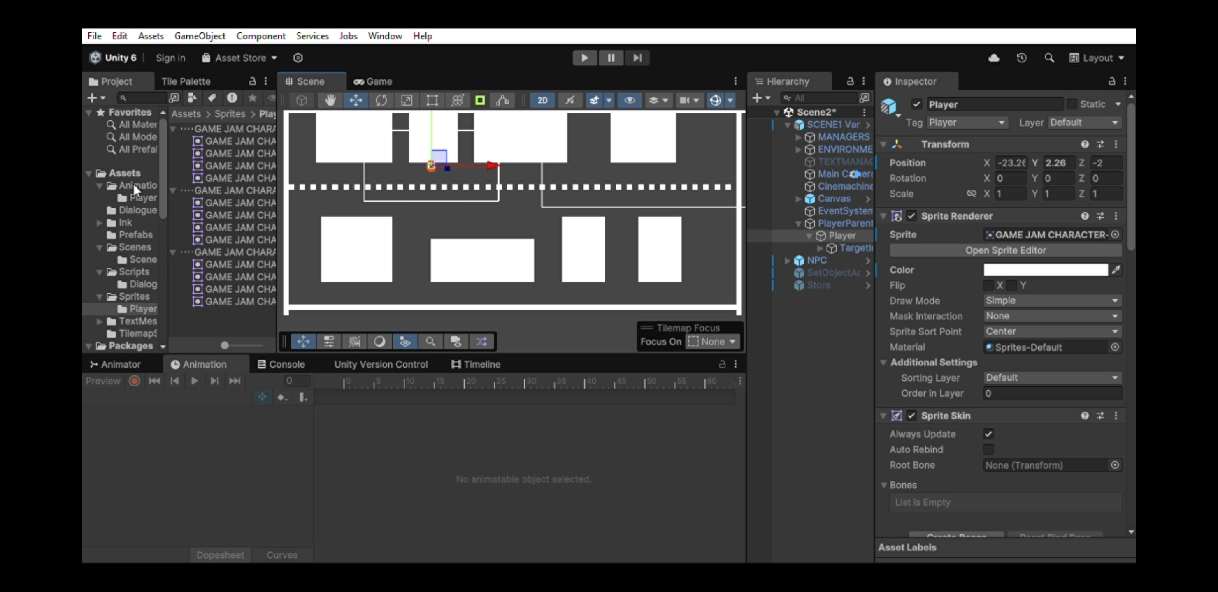Expand the NPC hierarchy item

point(787,260)
